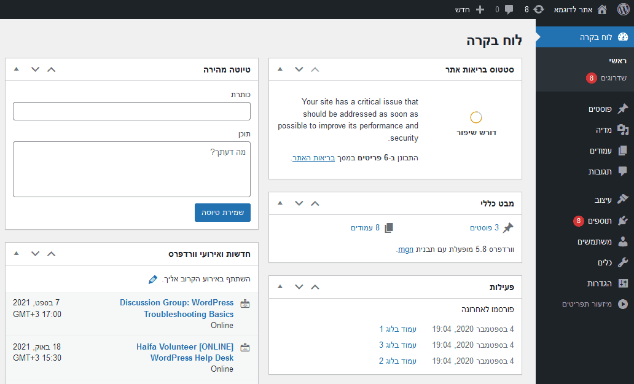Click pages icon next to 8 עמודים
This screenshot has height=384, width=634.
389,228
